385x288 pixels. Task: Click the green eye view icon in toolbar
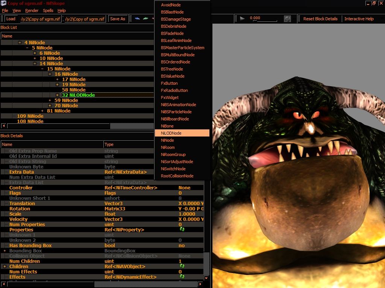(x=146, y=19)
